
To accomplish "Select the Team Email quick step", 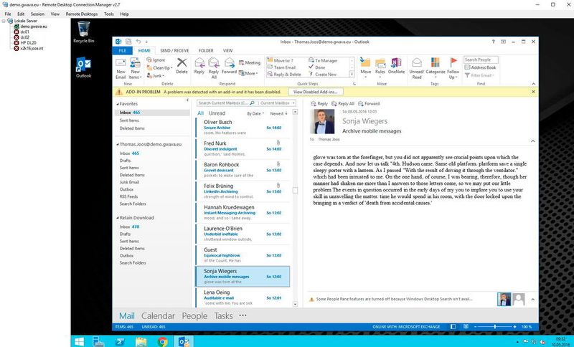I will click(281, 67).
